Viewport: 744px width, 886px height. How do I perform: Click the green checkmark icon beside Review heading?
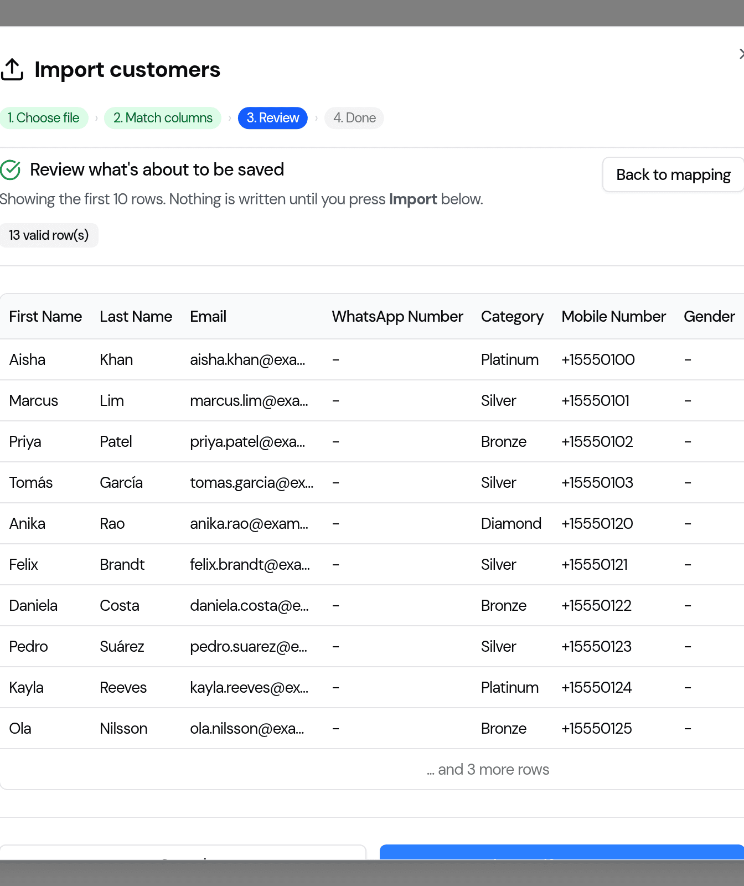click(x=11, y=170)
